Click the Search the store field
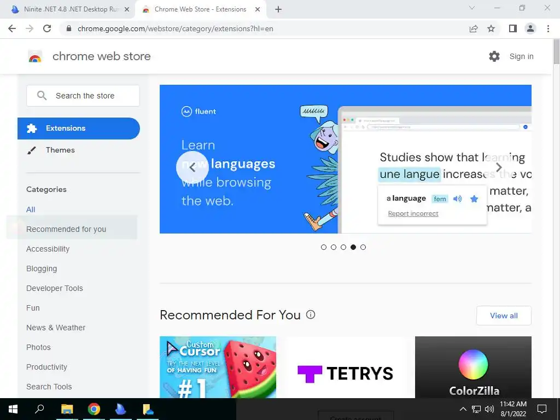The width and height of the screenshot is (560, 420). point(83,96)
